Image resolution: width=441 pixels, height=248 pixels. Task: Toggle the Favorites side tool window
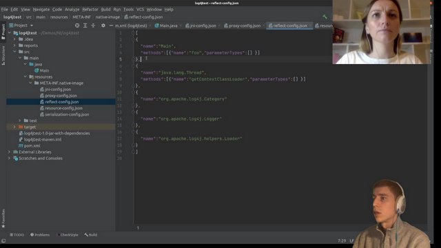coord(3,218)
